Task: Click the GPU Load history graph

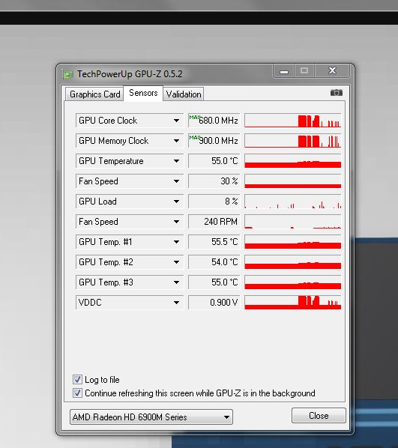Action: tap(293, 202)
